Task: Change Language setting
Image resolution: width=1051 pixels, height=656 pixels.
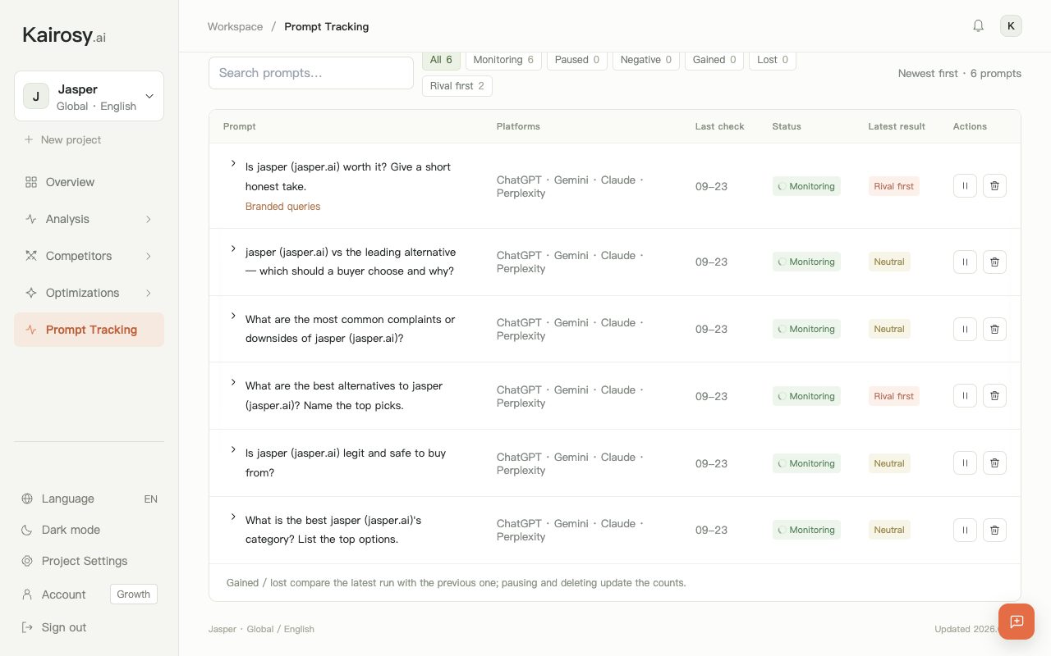Action: [89, 499]
